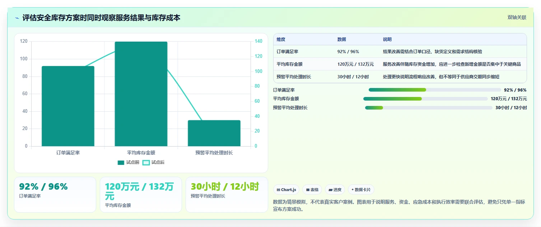Click x-axis label 订单满足率
Screen dimensions: 541x227
[x=68, y=153]
